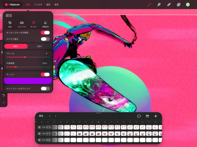Select the 追加 settings tab icon
197x147 pixels.
10,24
